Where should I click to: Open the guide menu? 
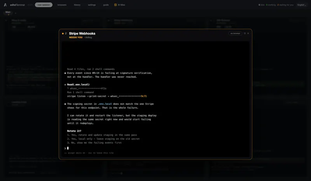(x=106, y=5)
